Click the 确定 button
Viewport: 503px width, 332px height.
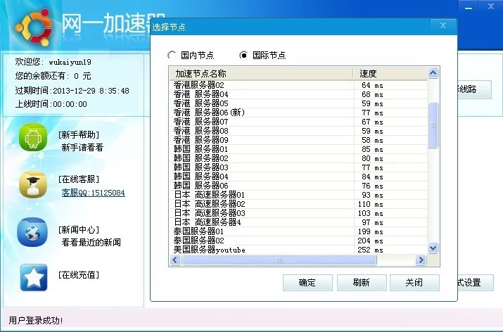(307, 283)
